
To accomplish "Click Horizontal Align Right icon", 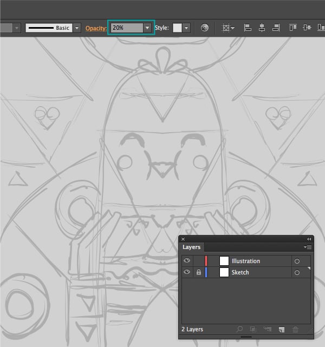I will click(276, 28).
